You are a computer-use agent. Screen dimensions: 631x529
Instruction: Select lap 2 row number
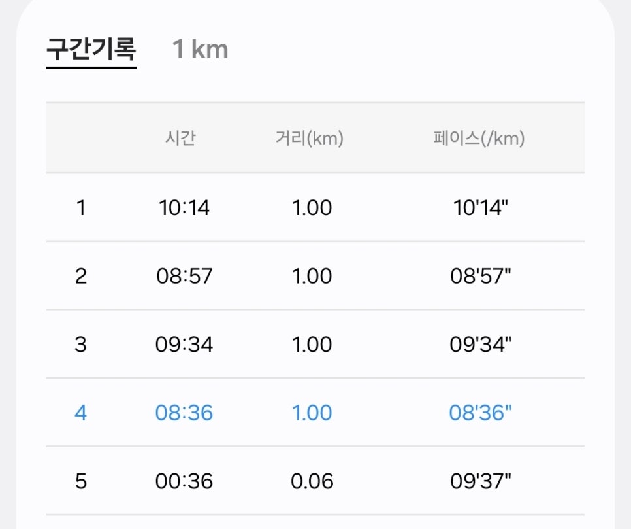coord(81,277)
